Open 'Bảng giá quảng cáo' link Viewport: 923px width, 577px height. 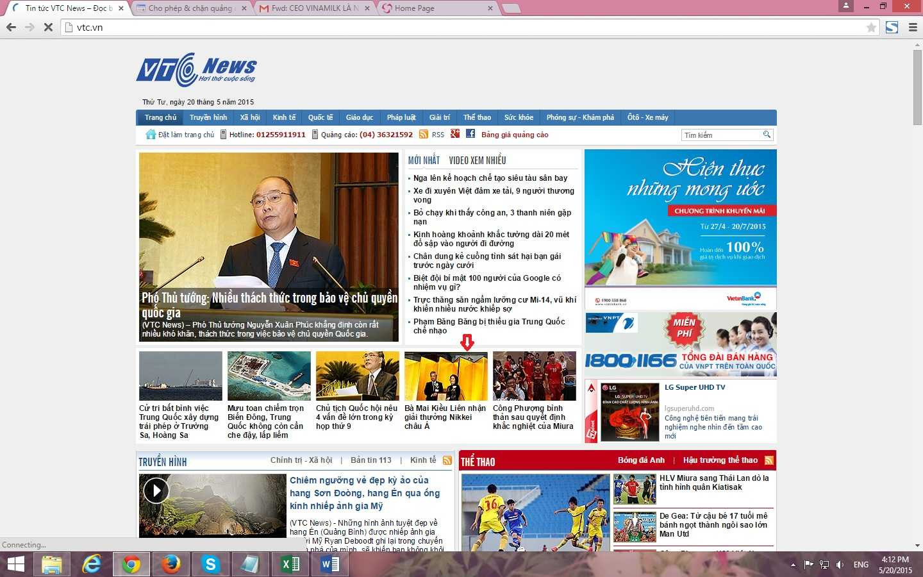tap(515, 135)
